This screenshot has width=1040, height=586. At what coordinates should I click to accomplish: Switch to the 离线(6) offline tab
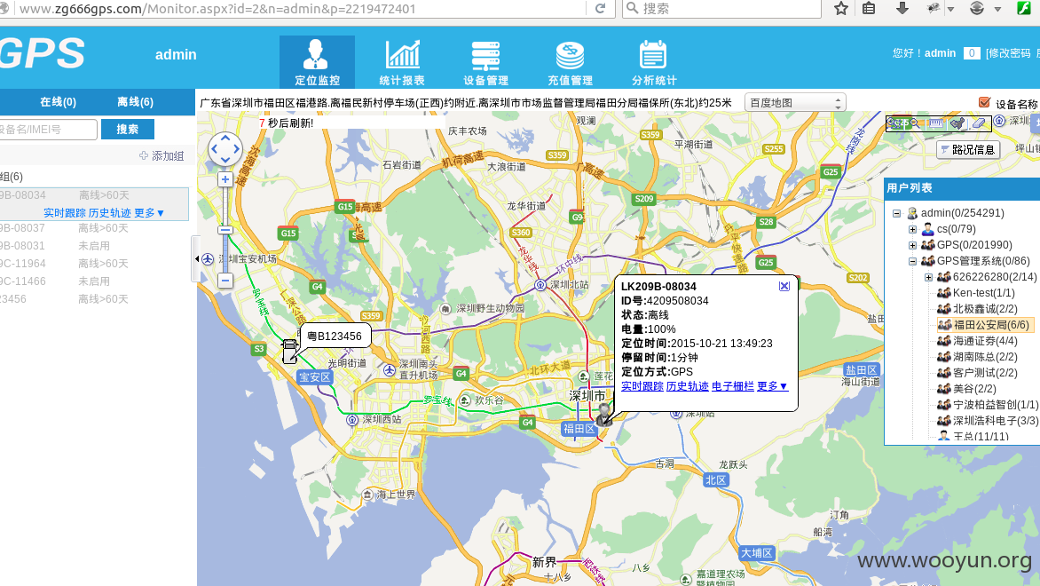point(135,101)
